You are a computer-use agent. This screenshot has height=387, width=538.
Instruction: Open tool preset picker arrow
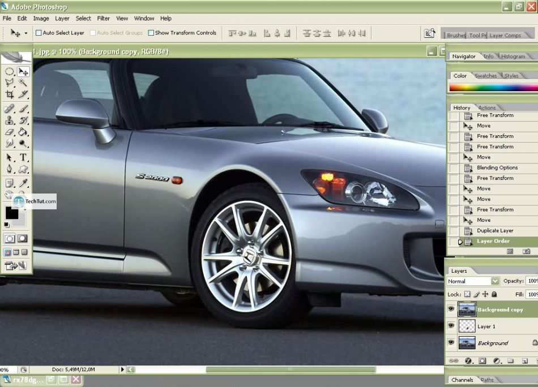tap(25, 33)
